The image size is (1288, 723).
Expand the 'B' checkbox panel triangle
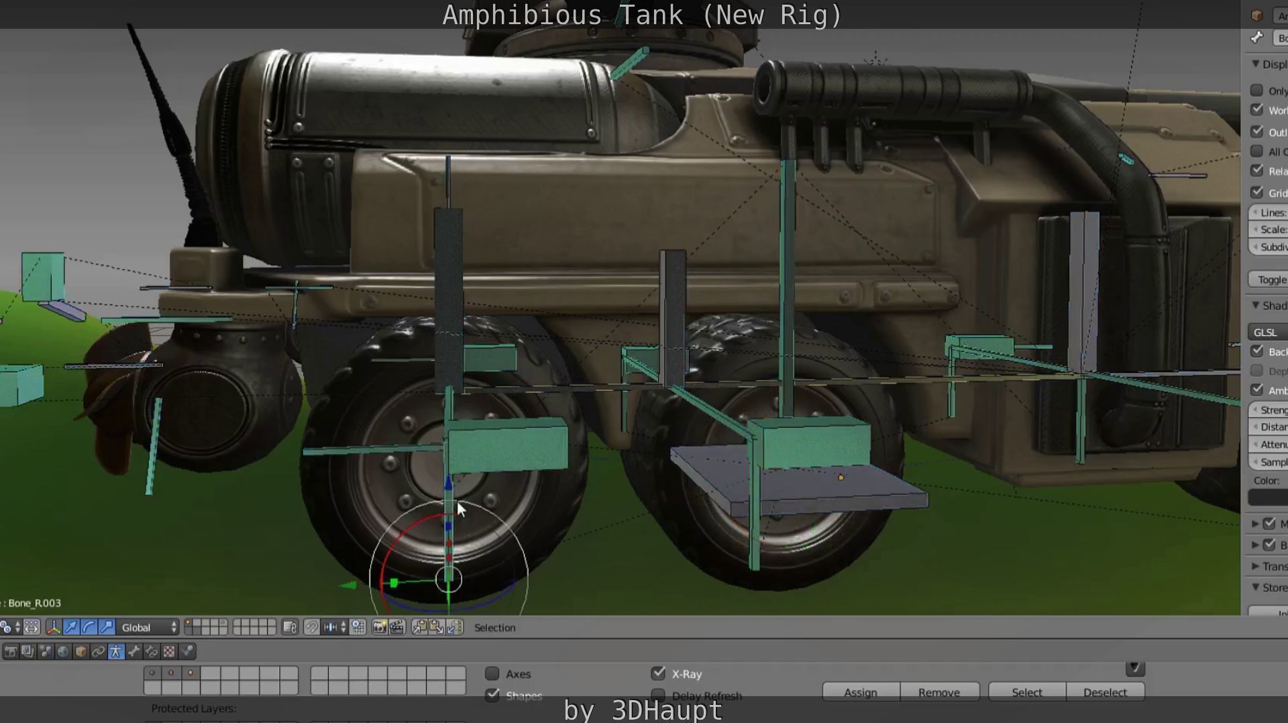[x=1254, y=545]
